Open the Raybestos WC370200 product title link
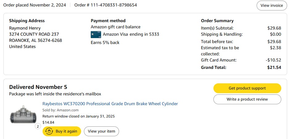This screenshot has width=289, height=139. coord(110,104)
